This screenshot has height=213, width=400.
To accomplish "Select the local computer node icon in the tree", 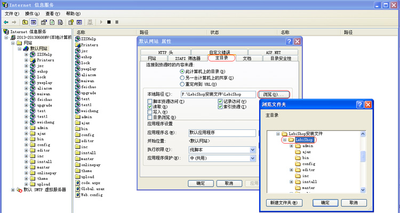I will click(13, 37).
